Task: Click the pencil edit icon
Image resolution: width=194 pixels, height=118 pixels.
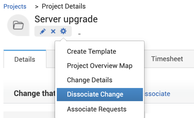Action: pyautogui.click(x=43, y=31)
